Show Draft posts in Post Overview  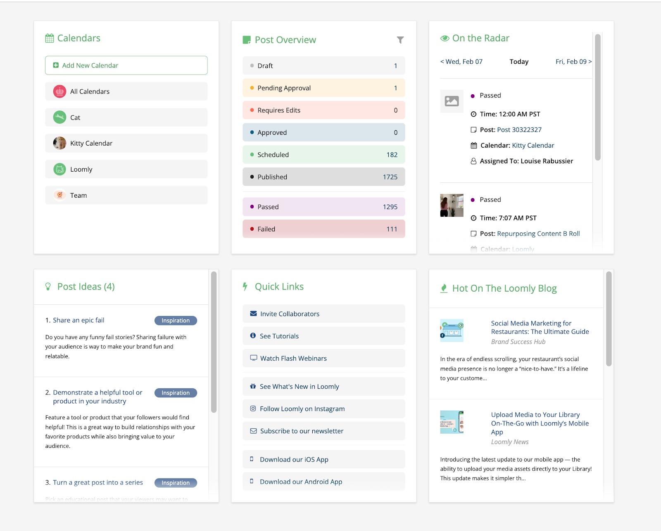[324, 66]
